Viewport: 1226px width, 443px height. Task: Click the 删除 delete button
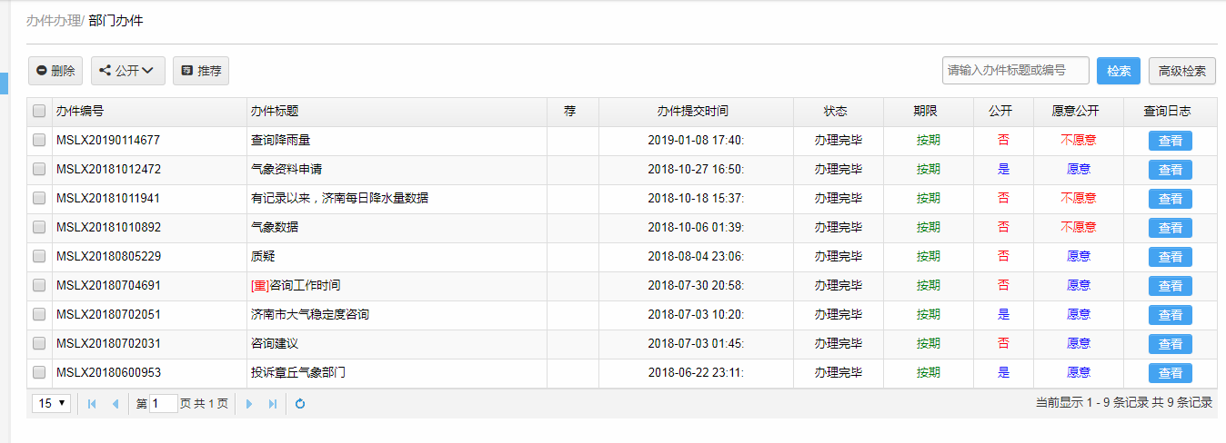pos(56,71)
